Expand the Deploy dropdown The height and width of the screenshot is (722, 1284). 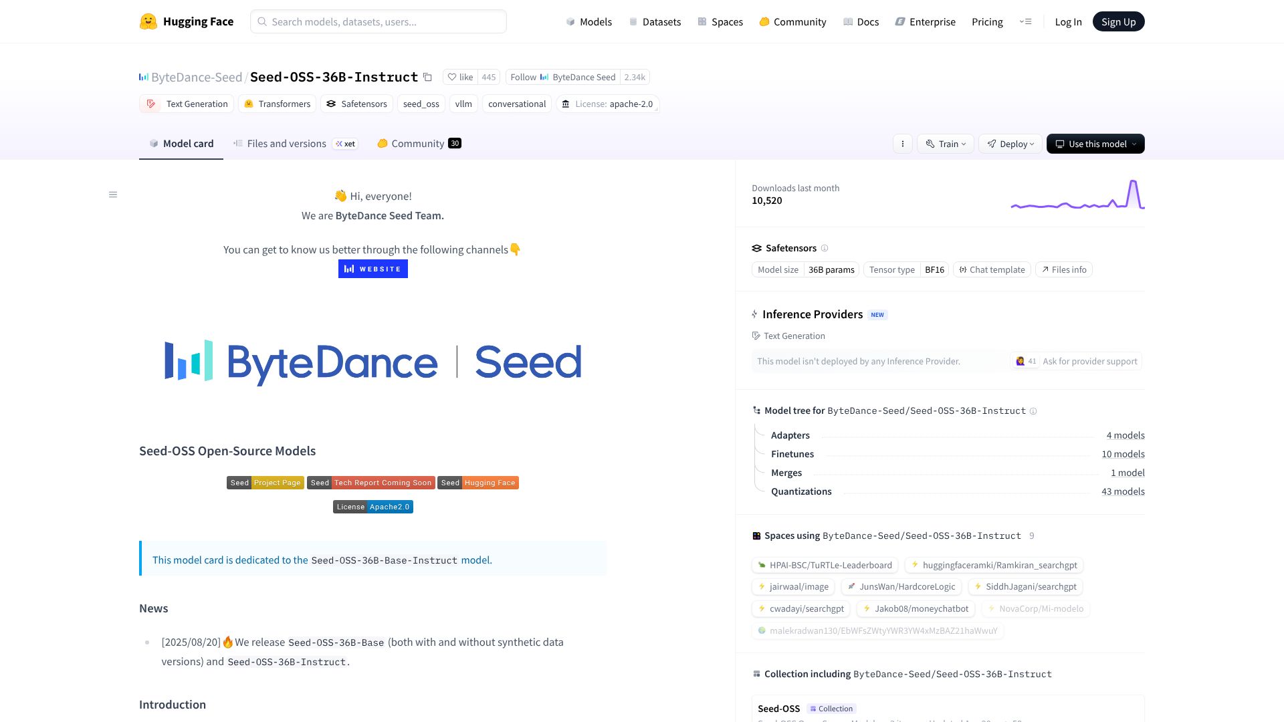1010,144
